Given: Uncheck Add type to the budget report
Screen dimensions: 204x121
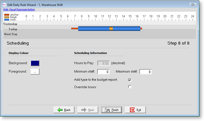Looking at the screenshot, I should pos(130,80).
